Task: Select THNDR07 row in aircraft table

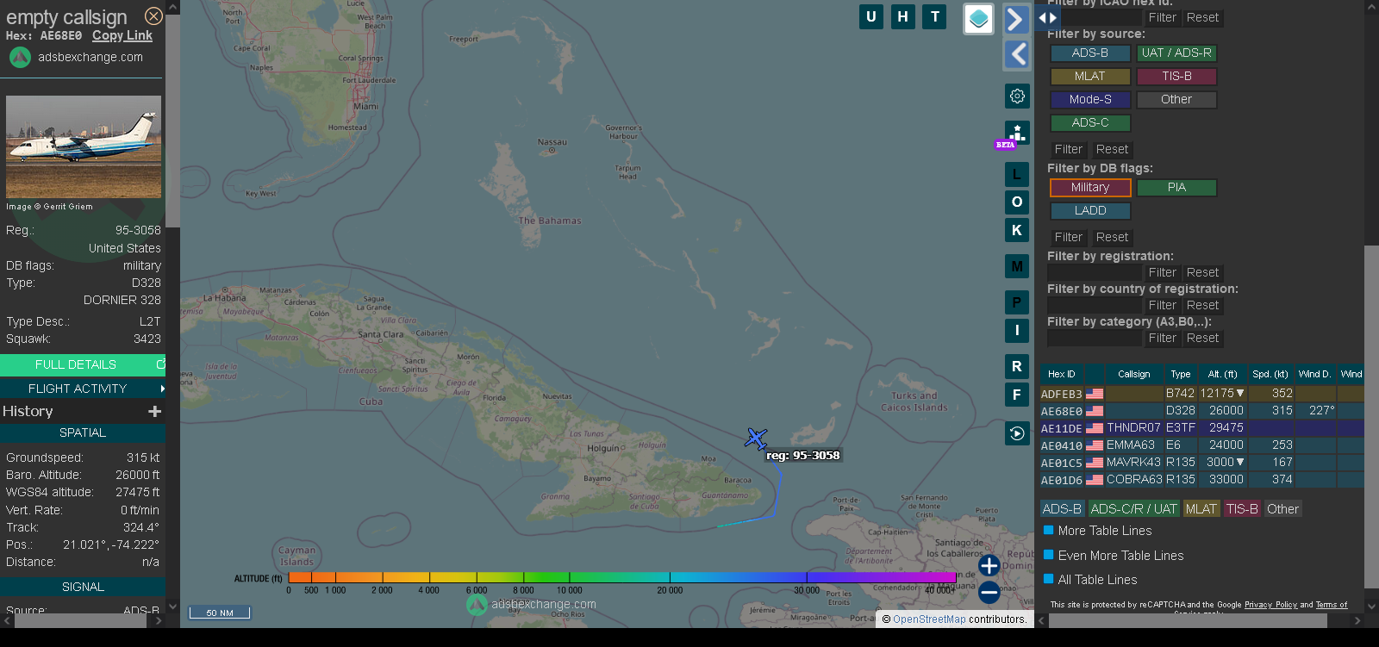Action: pyautogui.click(x=1201, y=428)
